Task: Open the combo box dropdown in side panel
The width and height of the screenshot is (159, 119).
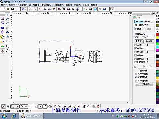Action: 145,67
